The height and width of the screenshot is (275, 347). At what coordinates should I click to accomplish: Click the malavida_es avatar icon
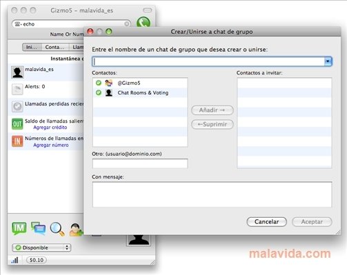pyautogui.click(x=17, y=72)
